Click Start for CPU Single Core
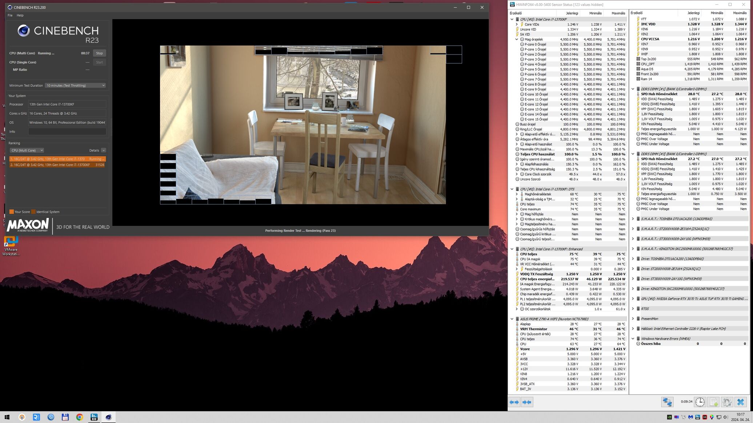Screen dimensions: 753x423 point(99,62)
